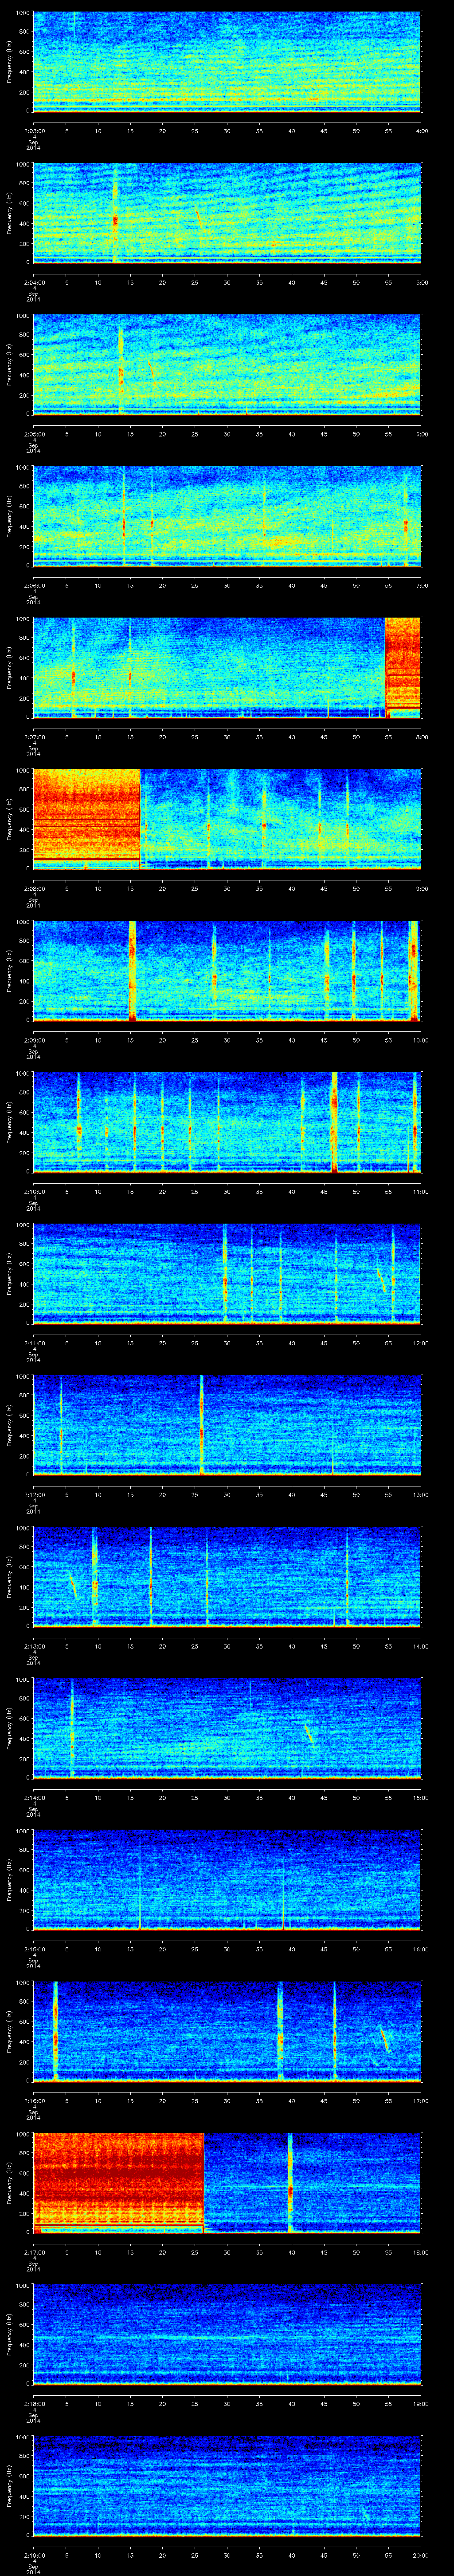The height and width of the screenshot is (2576, 454).
Task: Click the strong pulse near 46 seconds in 2:10:00 panel
Action: (334, 1120)
